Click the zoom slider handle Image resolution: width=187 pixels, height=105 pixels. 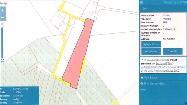(x=2, y=25)
